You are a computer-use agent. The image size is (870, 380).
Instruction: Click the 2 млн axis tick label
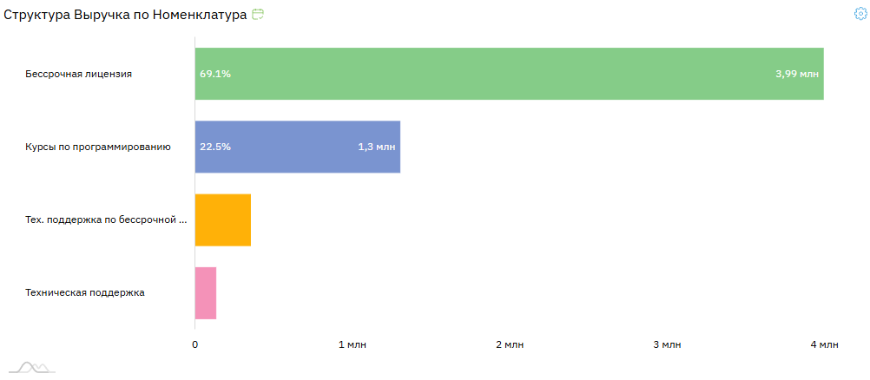point(510,345)
